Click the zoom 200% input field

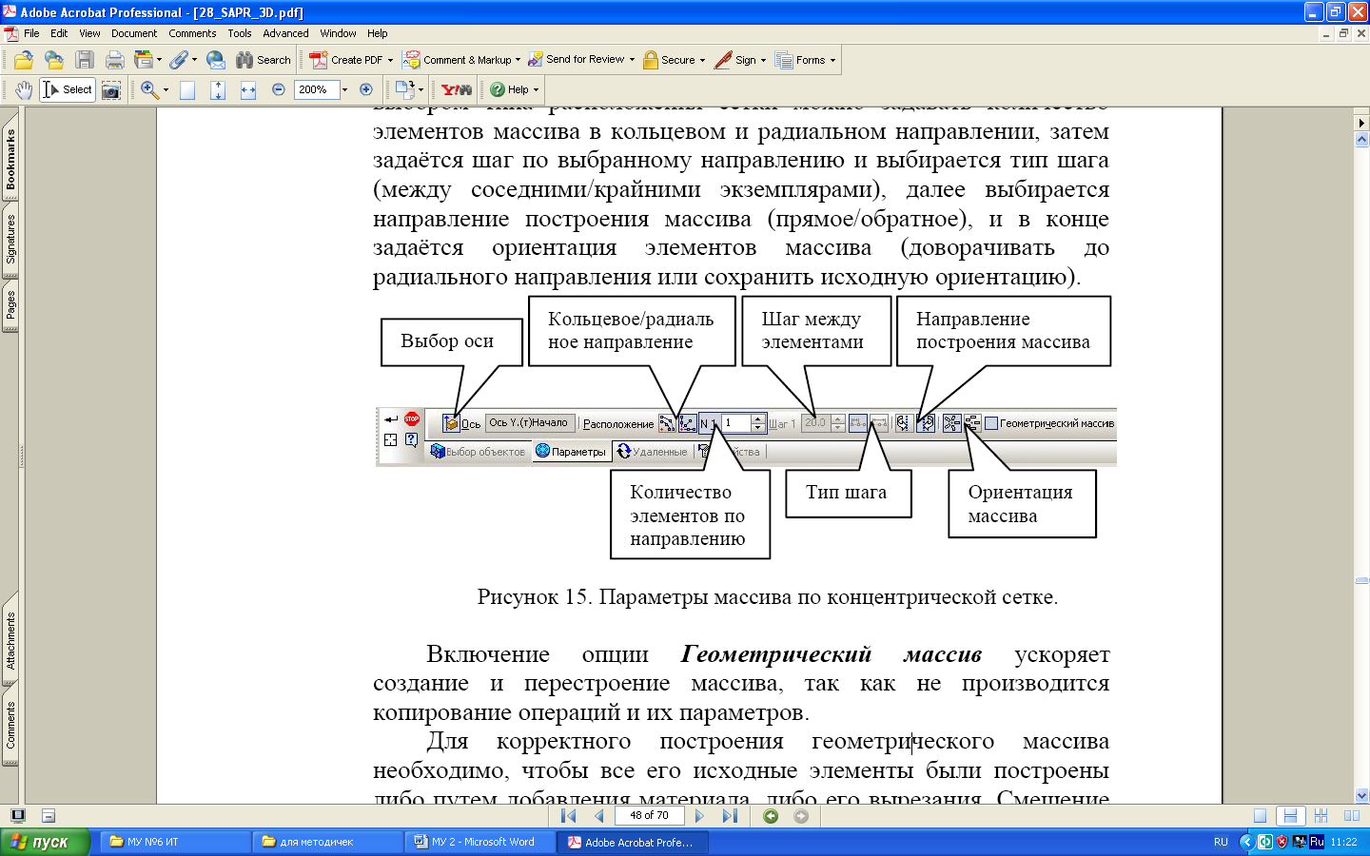tap(317, 89)
